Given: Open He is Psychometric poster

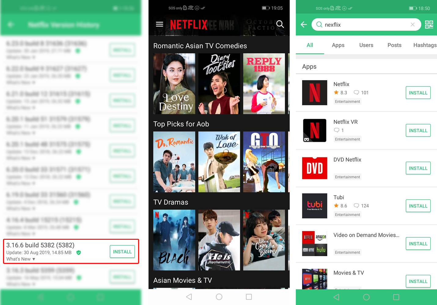Looking at the screenshot, I should pos(219,240).
